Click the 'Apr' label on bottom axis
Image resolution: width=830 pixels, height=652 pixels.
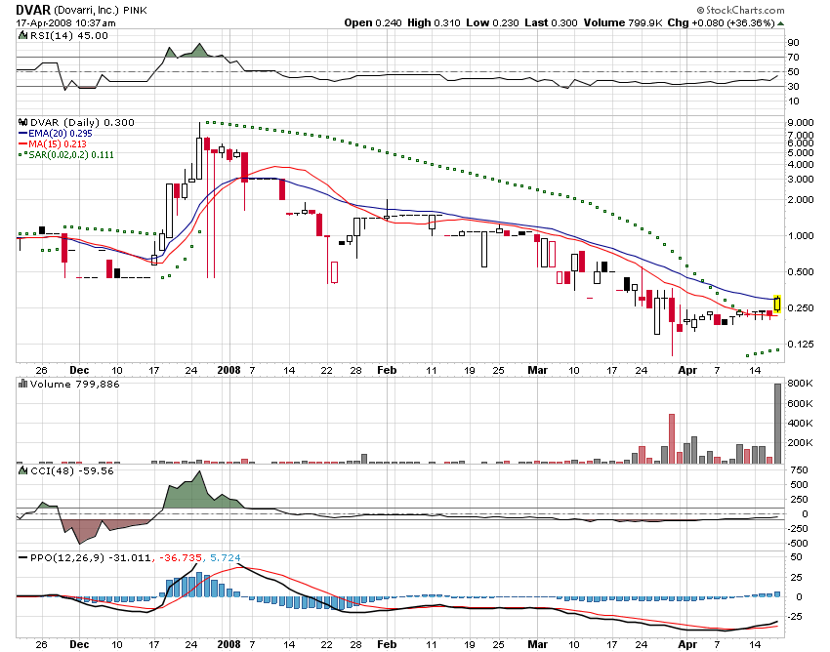coord(687,644)
